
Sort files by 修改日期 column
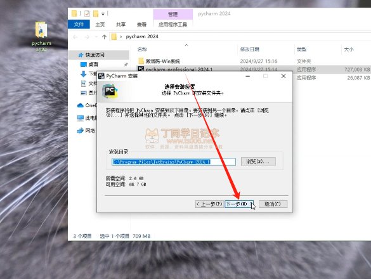pyautogui.click(x=250, y=49)
